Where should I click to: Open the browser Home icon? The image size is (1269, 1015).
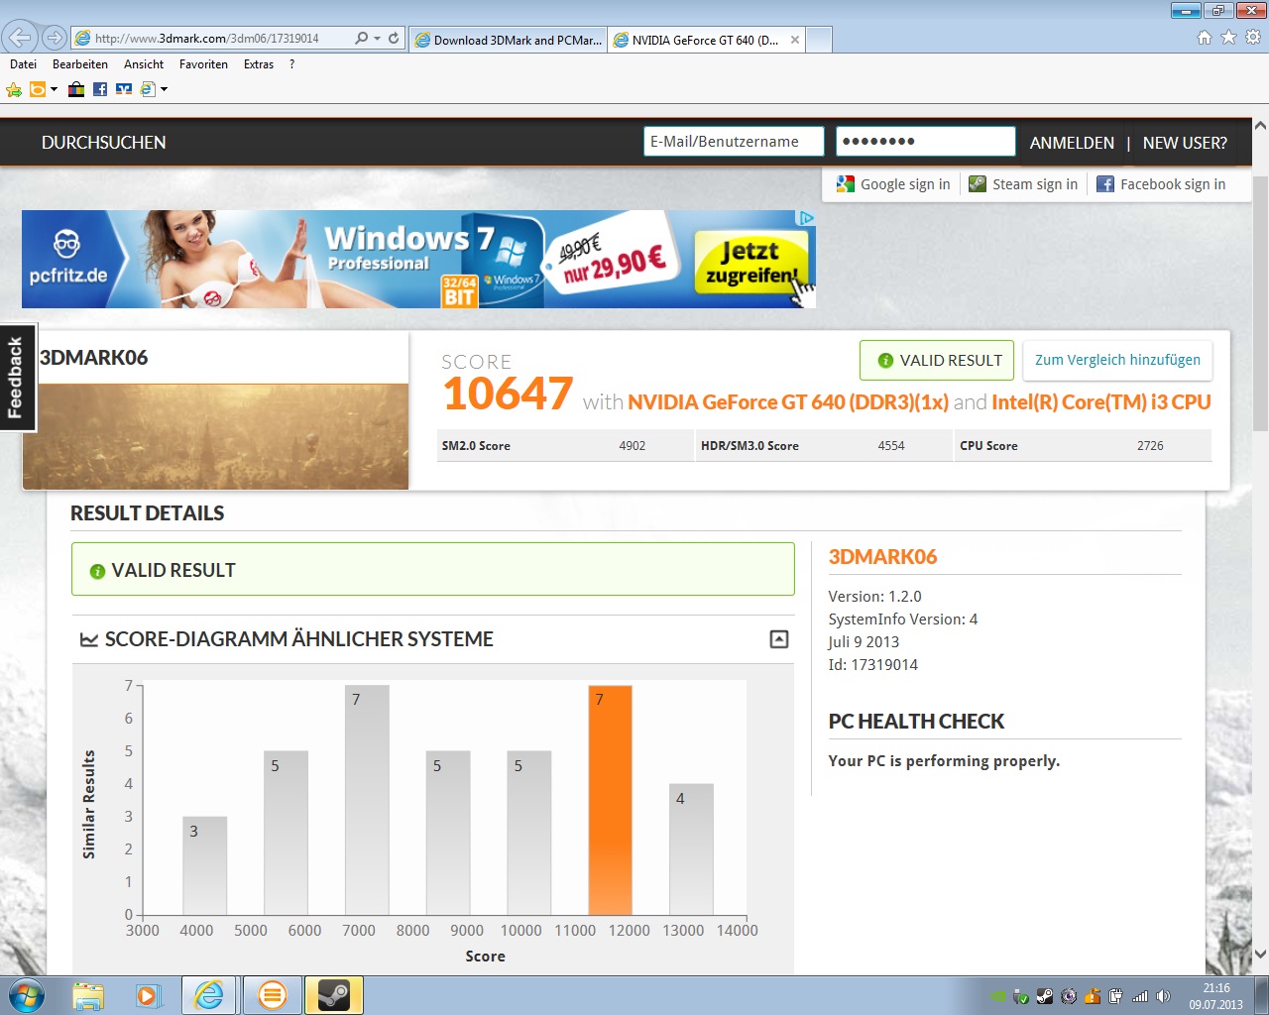(x=1204, y=38)
